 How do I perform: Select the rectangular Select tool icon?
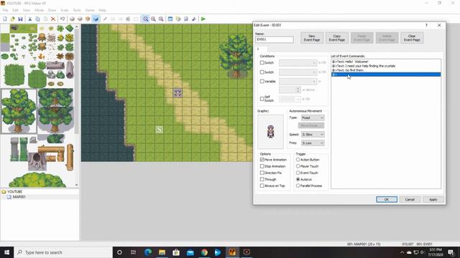(136, 19)
